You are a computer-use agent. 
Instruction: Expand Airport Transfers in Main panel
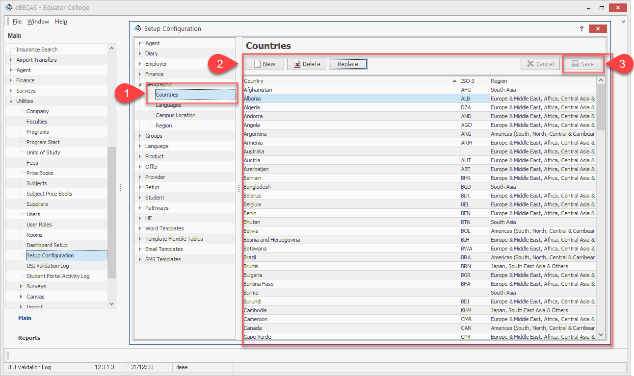[x=11, y=60]
